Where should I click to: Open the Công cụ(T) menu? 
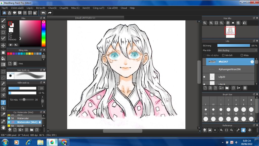coord(99,8)
